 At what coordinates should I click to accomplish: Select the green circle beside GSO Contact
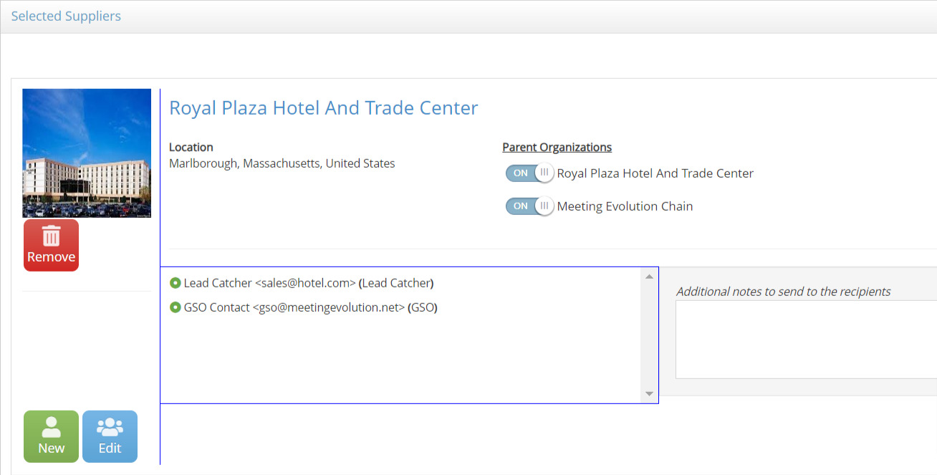175,307
